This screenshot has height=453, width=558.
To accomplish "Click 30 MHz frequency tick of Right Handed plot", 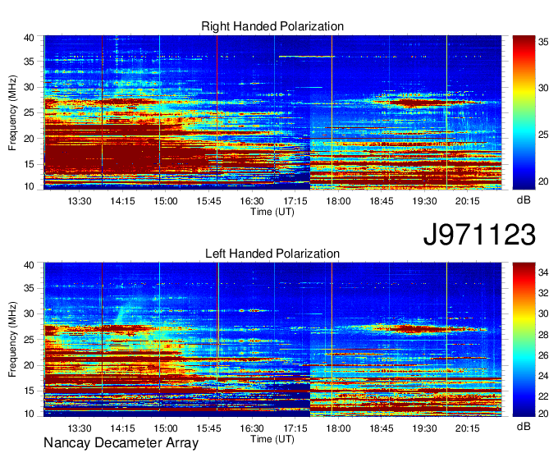I will [29, 87].
